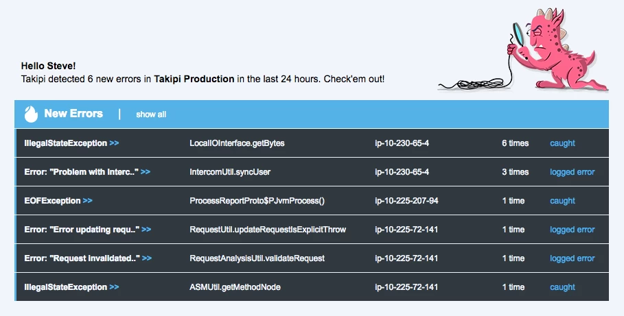Click ip-10-225-72-141 in getMethodNode row
The image size is (624, 316).
pyautogui.click(x=406, y=287)
